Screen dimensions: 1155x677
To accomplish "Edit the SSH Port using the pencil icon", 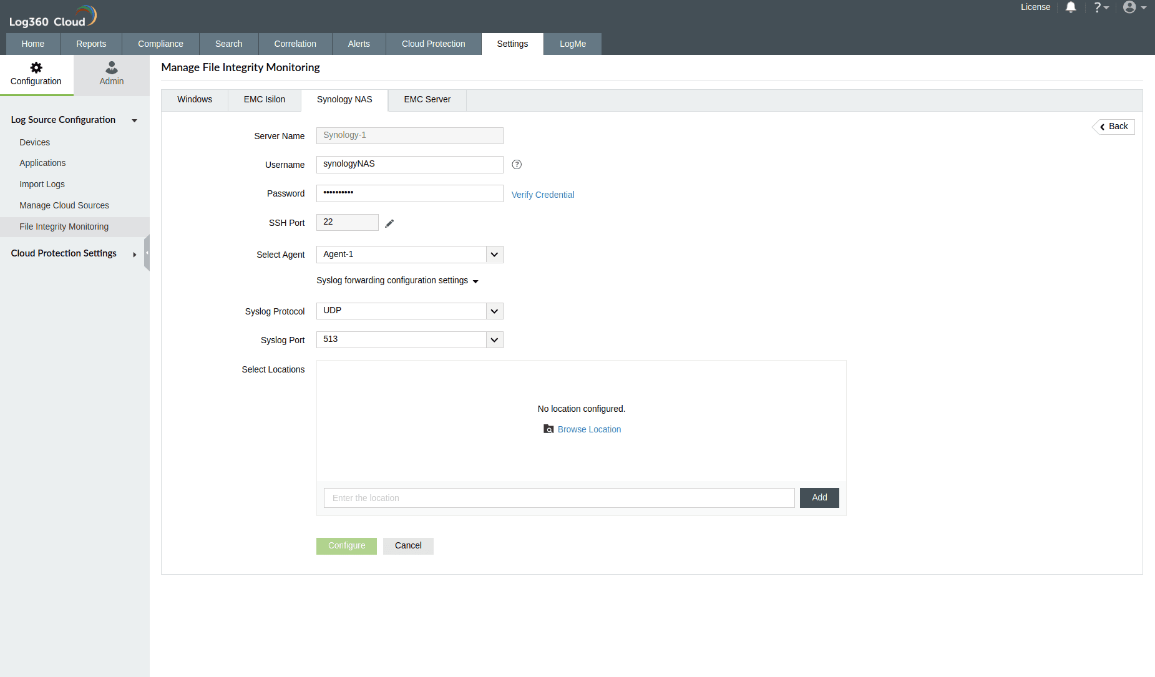I will [x=389, y=223].
